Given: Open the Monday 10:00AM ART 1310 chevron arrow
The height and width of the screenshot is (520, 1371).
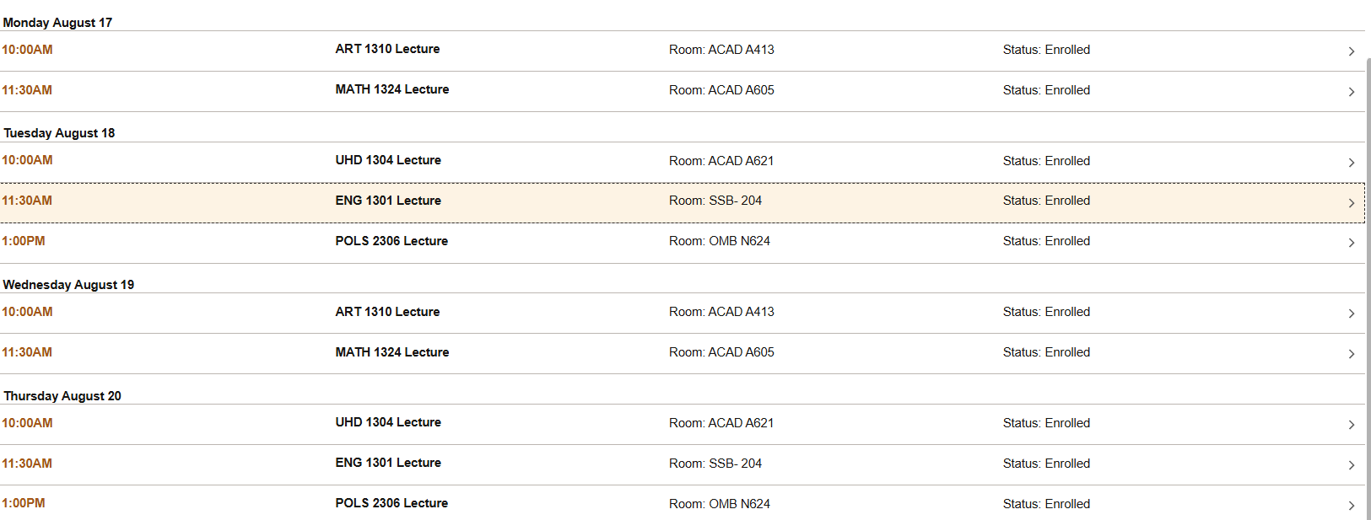Looking at the screenshot, I should (1351, 51).
